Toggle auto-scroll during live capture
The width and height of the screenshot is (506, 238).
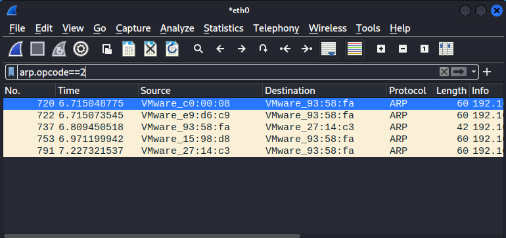(x=329, y=49)
